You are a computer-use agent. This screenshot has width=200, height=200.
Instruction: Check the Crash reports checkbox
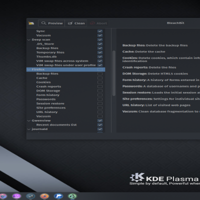tap(100, 86)
